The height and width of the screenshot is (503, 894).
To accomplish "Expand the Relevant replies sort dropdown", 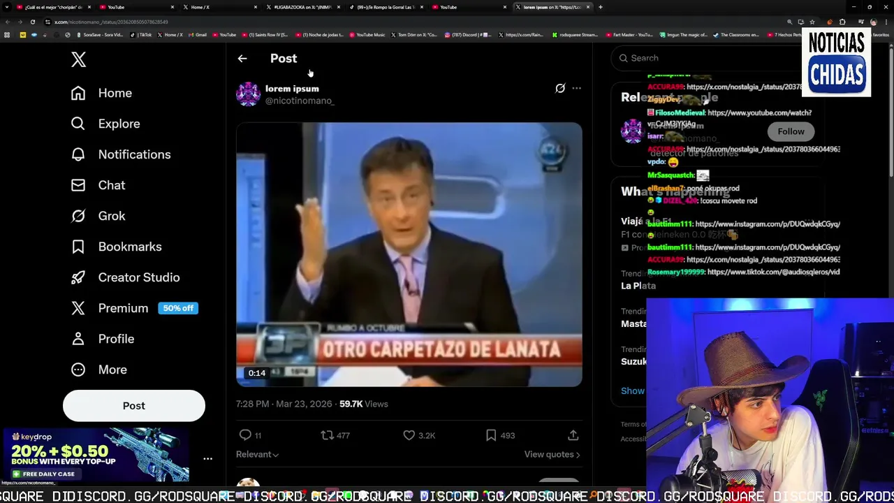I will 257,454.
